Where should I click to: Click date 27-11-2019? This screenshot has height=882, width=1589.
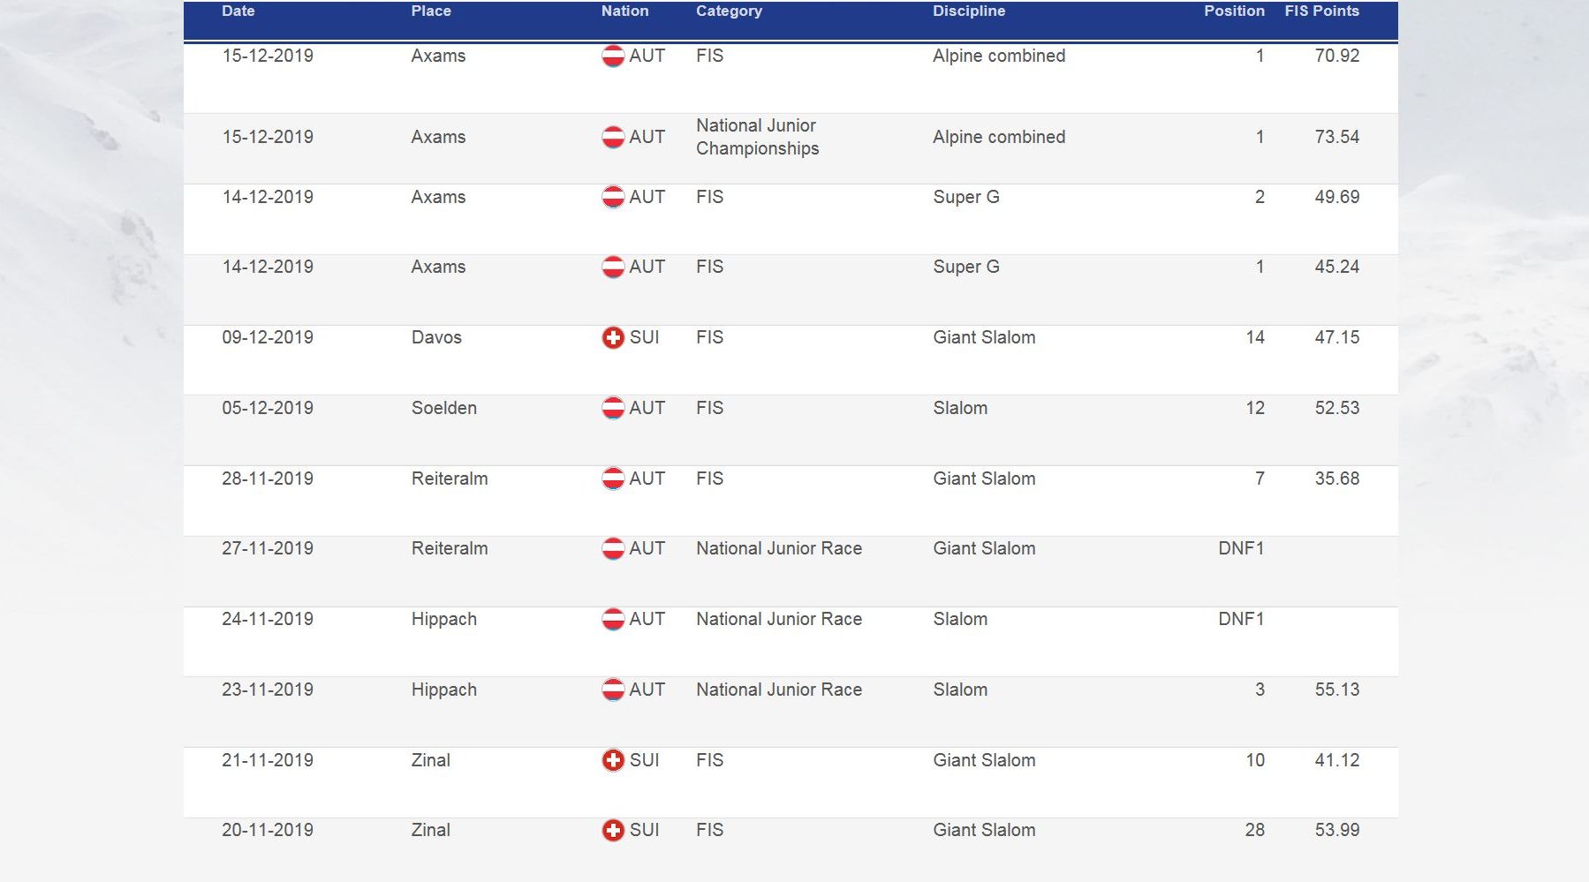pyautogui.click(x=268, y=548)
